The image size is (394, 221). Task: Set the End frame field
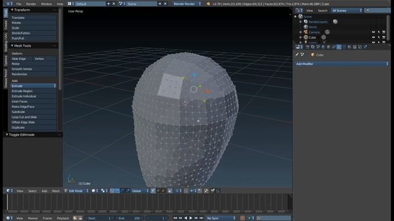tap(129, 218)
